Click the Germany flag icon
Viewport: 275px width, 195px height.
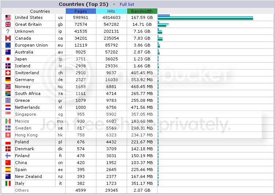pyautogui.click(x=8, y=80)
